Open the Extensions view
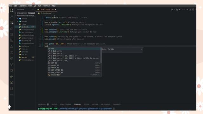This screenshot has width=203, height=114. point(11,41)
